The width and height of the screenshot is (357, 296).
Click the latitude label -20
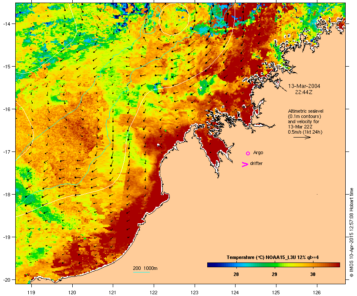pyautogui.click(x=6, y=279)
